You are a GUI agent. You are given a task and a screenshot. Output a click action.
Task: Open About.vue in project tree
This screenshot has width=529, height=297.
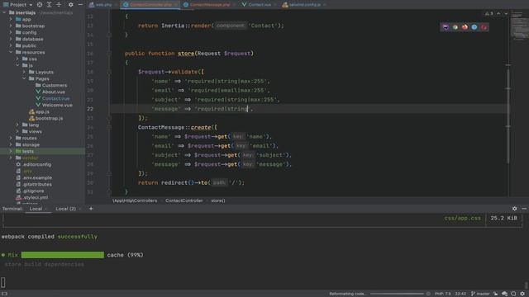point(50,92)
